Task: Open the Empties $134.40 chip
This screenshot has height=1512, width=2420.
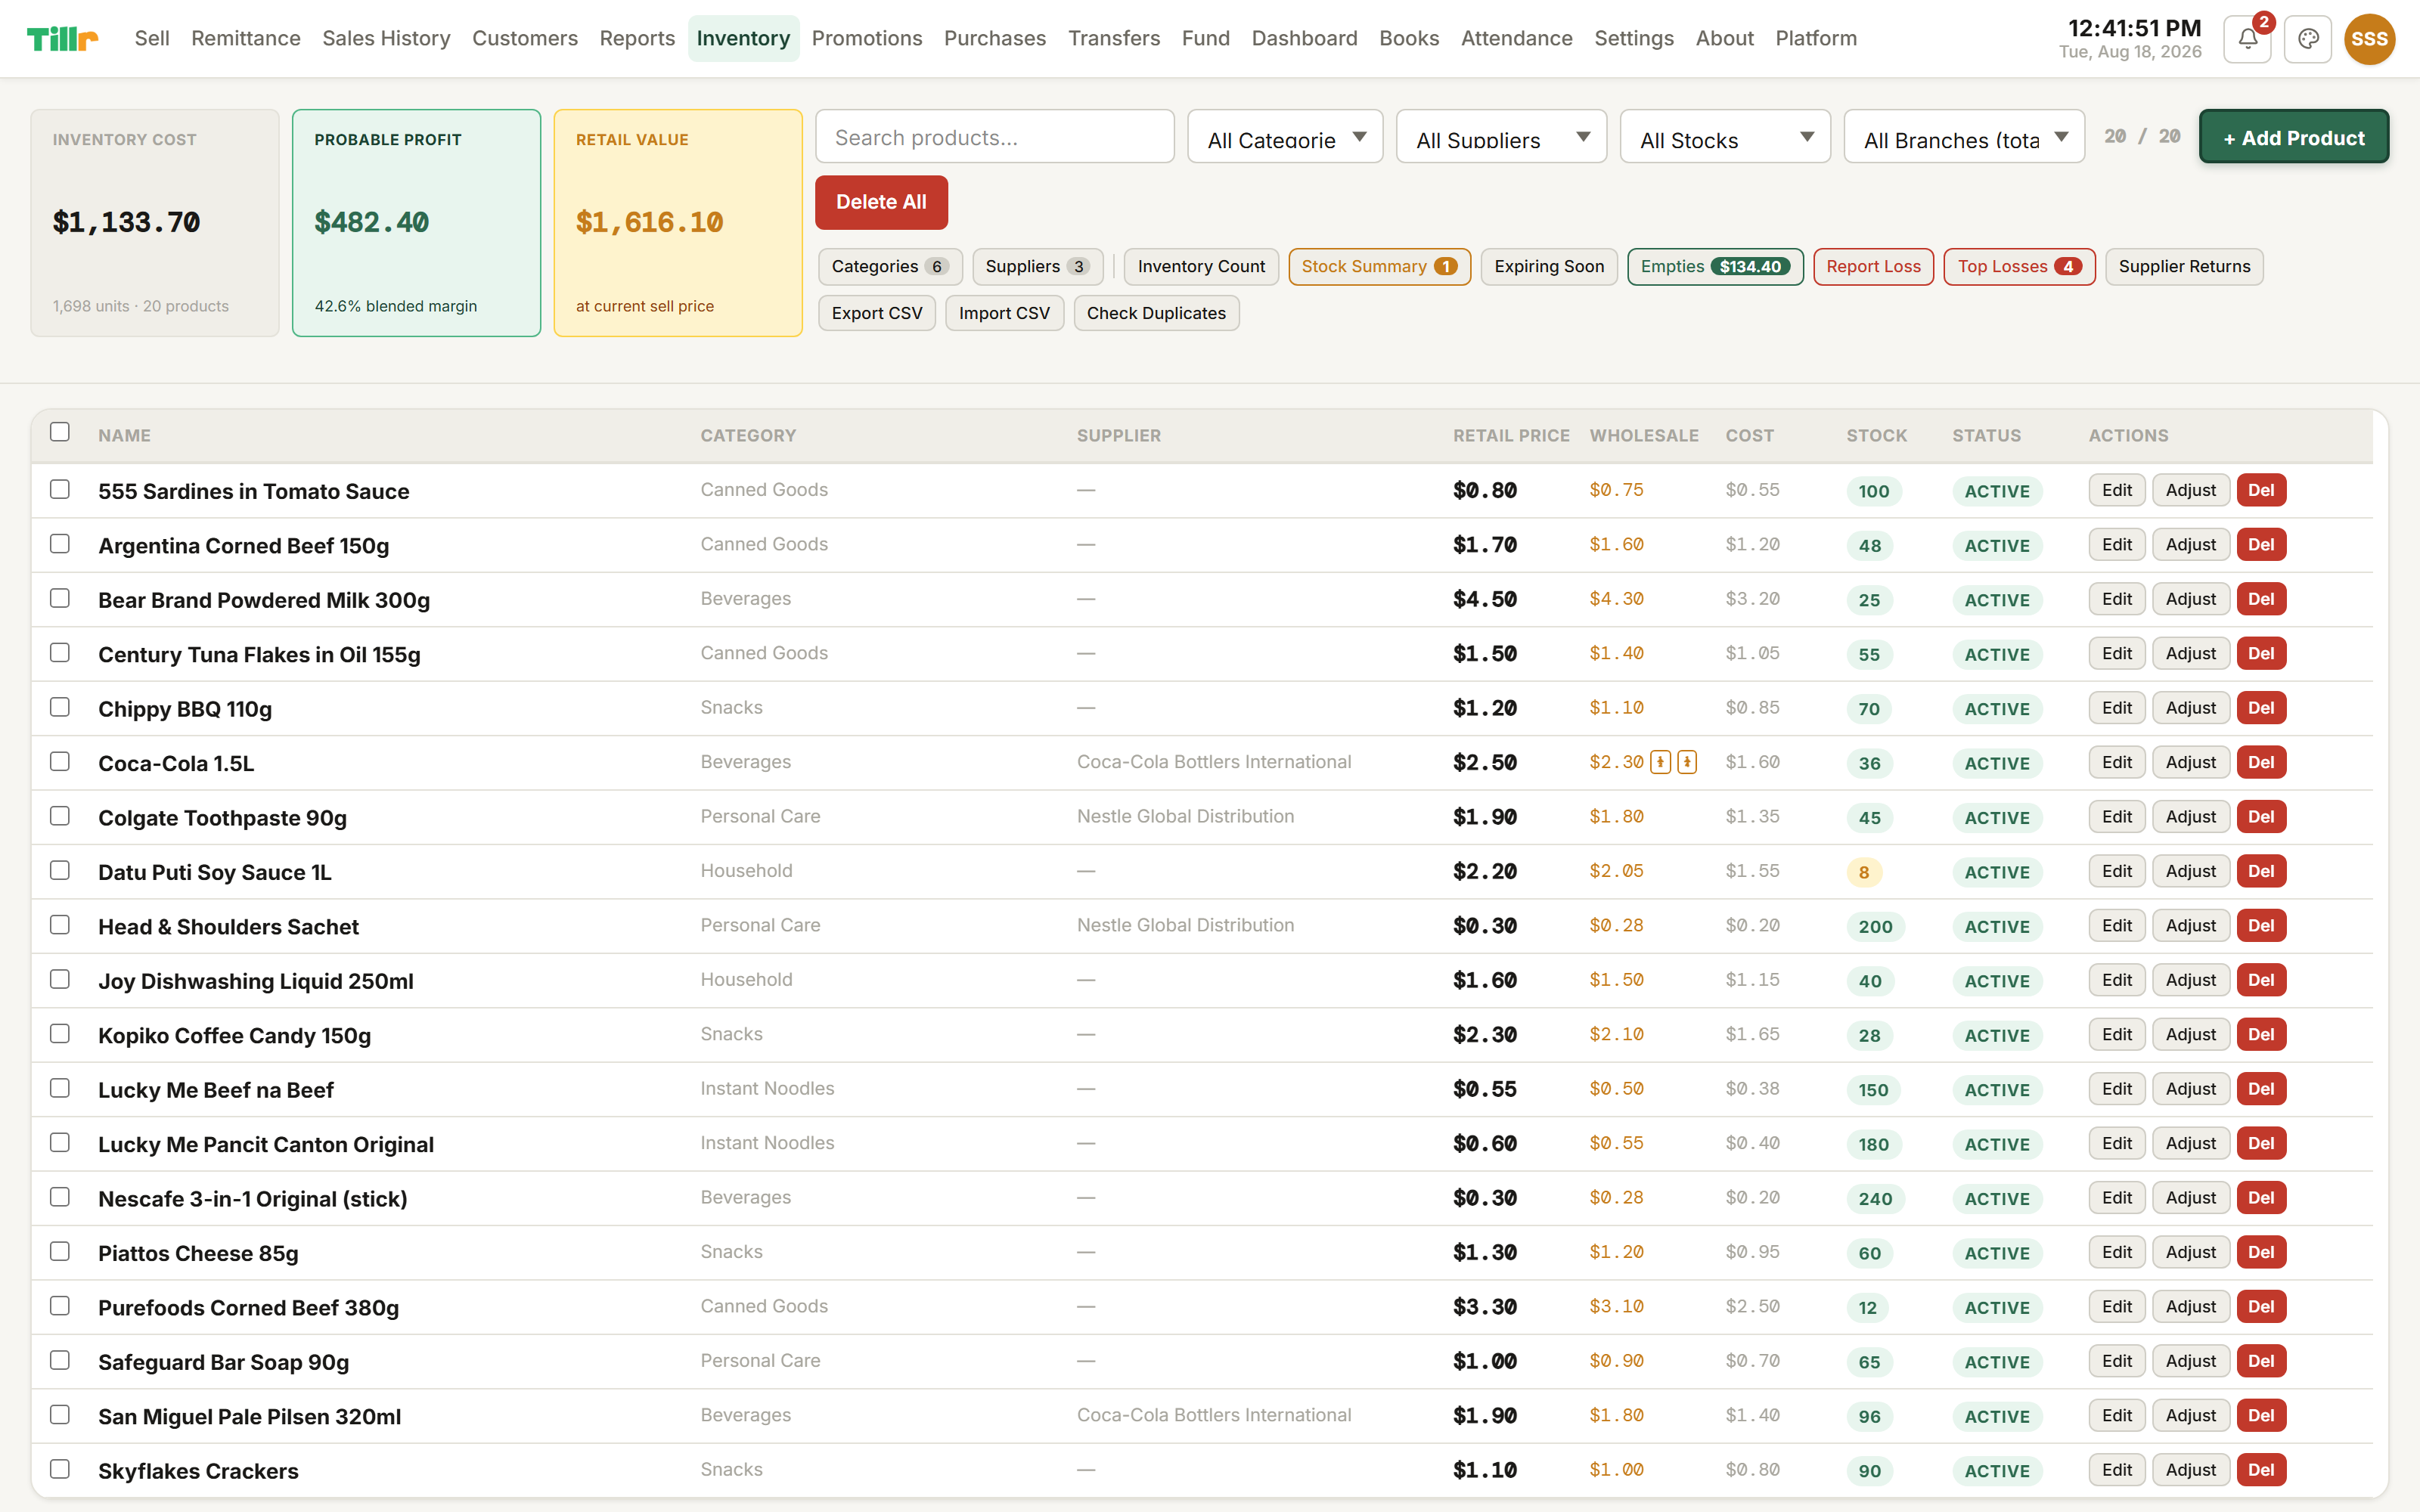Action: [x=1715, y=267]
